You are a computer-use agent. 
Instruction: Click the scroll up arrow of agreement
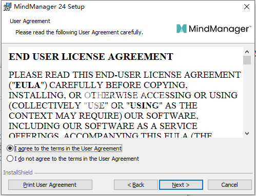[x=247, y=52]
